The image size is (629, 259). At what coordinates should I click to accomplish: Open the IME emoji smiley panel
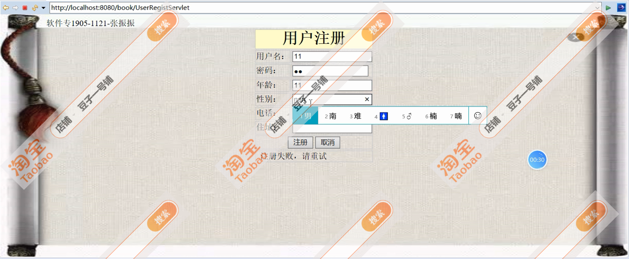coord(477,115)
